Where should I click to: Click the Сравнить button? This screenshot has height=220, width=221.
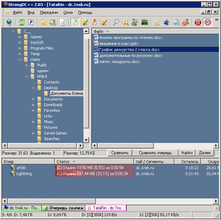120,153
